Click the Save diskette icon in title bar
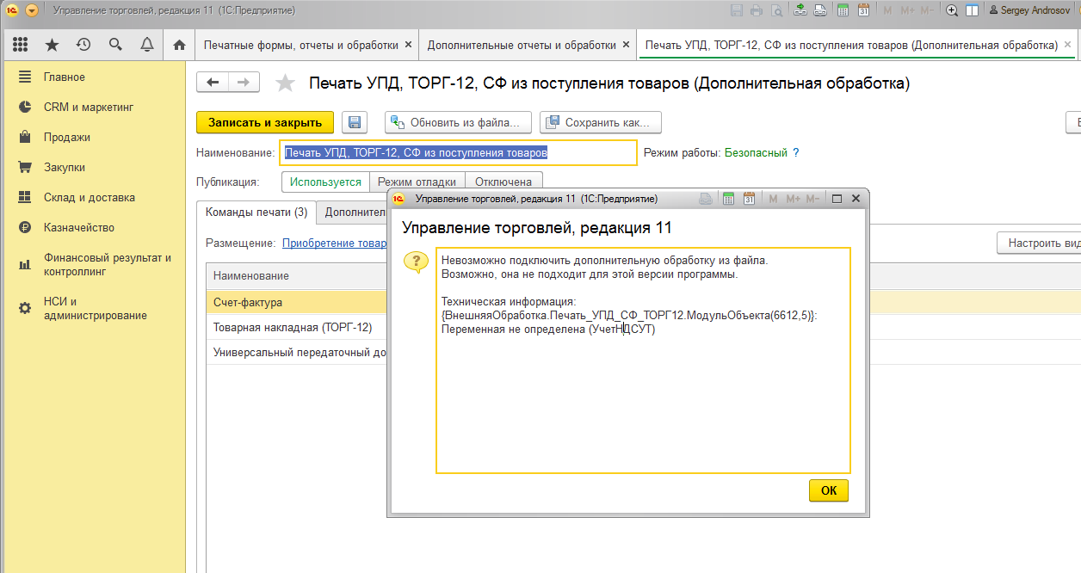The height and width of the screenshot is (573, 1081). [737, 10]
